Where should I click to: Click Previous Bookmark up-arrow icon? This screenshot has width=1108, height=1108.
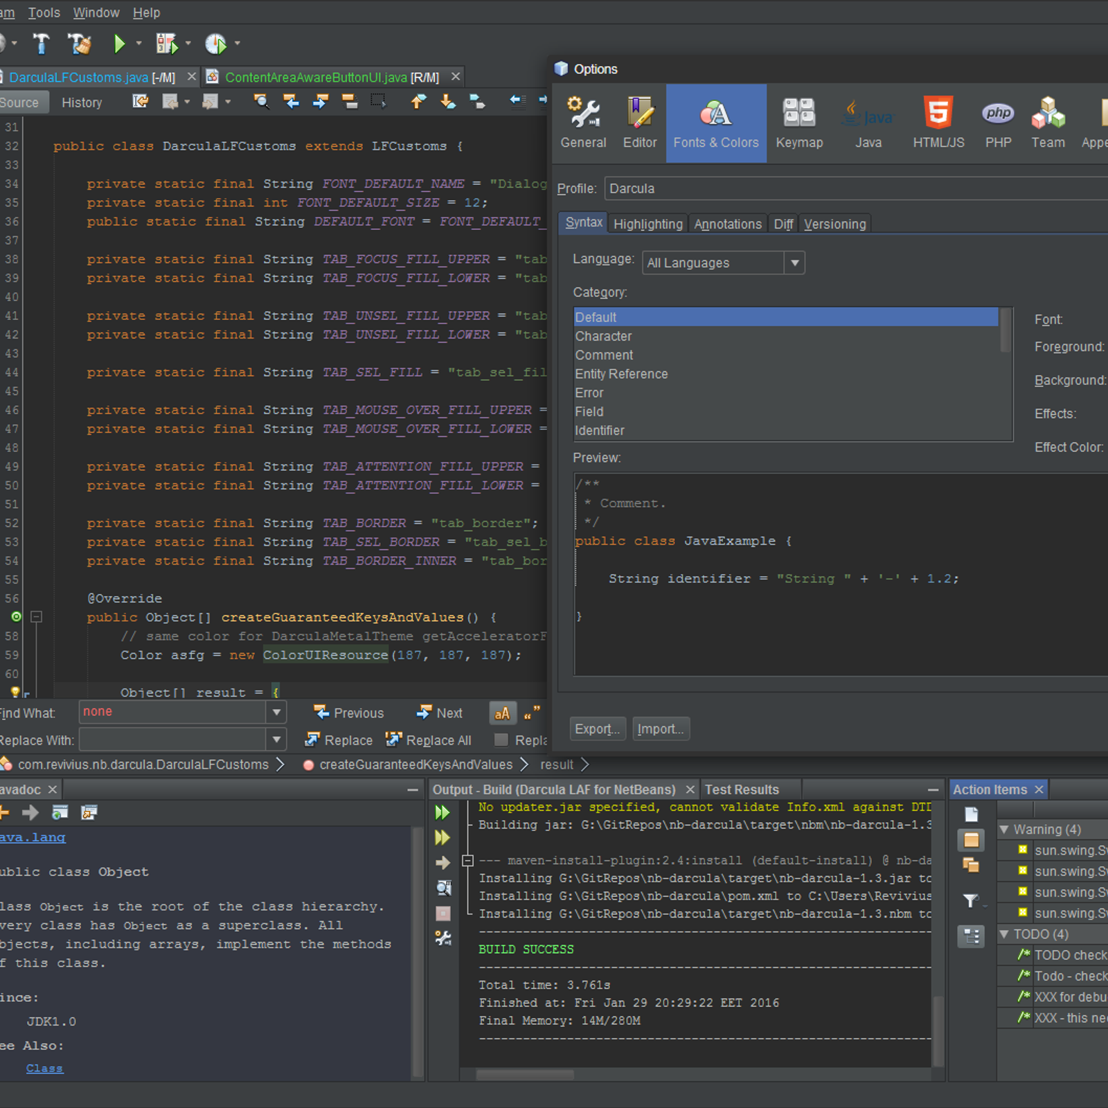[418, 102]
